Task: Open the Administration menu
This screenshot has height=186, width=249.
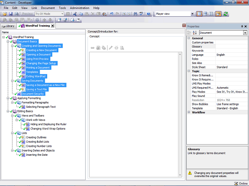Action: 79,8
